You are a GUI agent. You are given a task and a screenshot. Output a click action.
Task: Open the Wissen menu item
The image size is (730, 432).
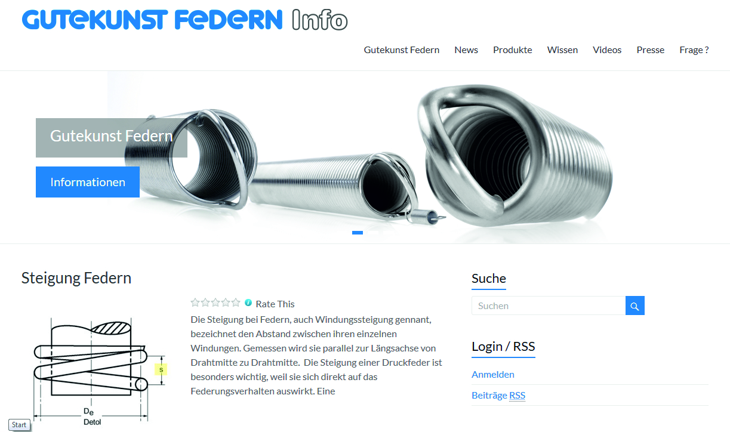click(562, 50)
